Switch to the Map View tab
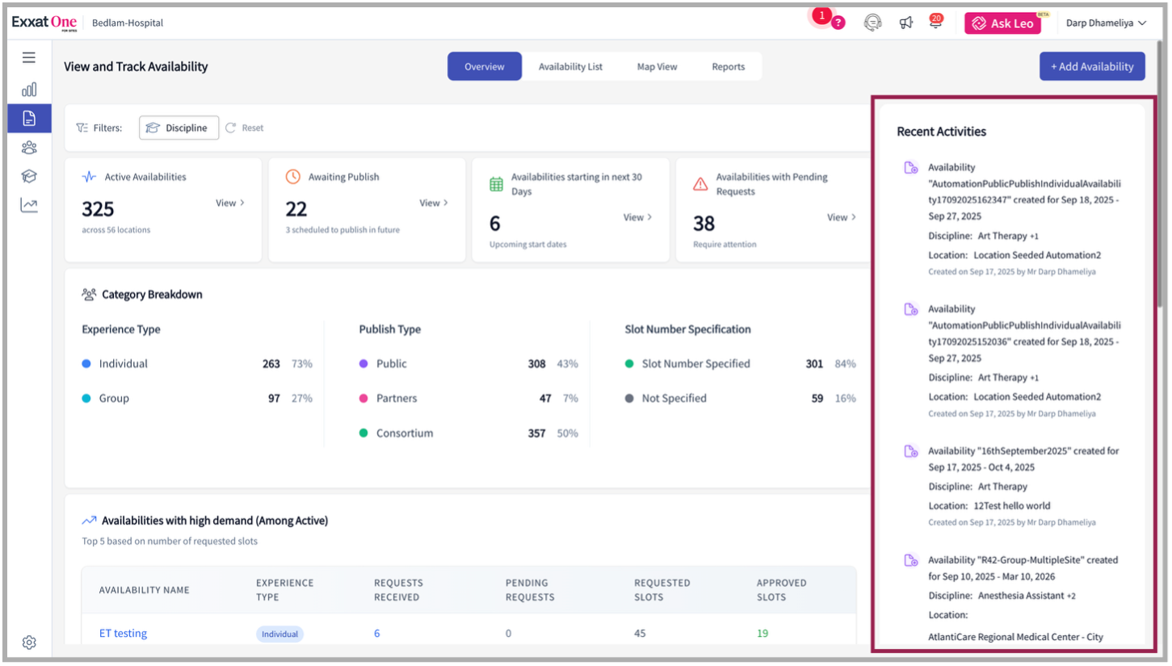1172x666 pixels. click(x=657, y=67)
